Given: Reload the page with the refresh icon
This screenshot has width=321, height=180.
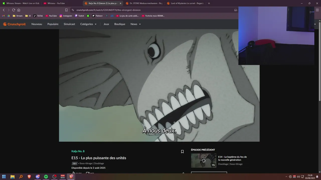Looking at the screenshot, I should 14,10.
